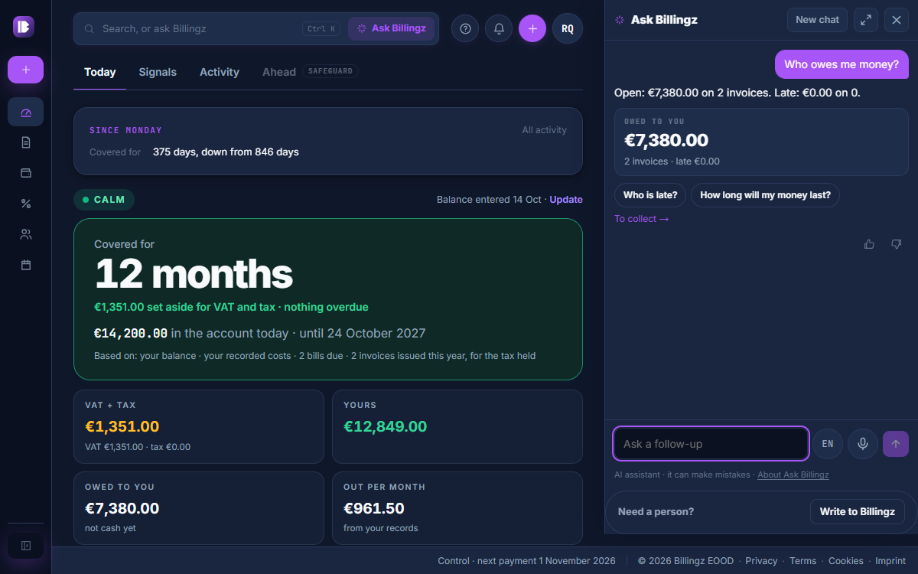Viewport: 918px width, 574px height.
Task: Open the Privacy footer link
Action: click(x=761, y=561)
